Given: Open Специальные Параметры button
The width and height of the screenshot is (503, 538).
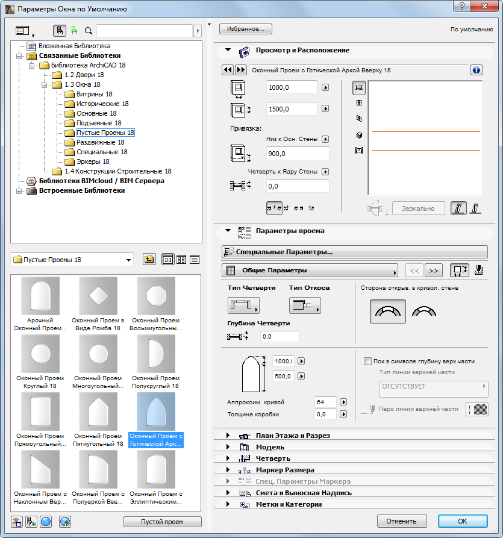Looking at the screenshot, I should coord(354,252).
